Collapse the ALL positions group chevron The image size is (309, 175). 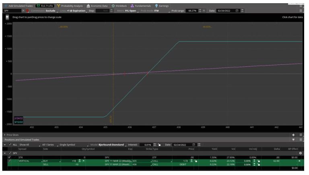point(5,145)
